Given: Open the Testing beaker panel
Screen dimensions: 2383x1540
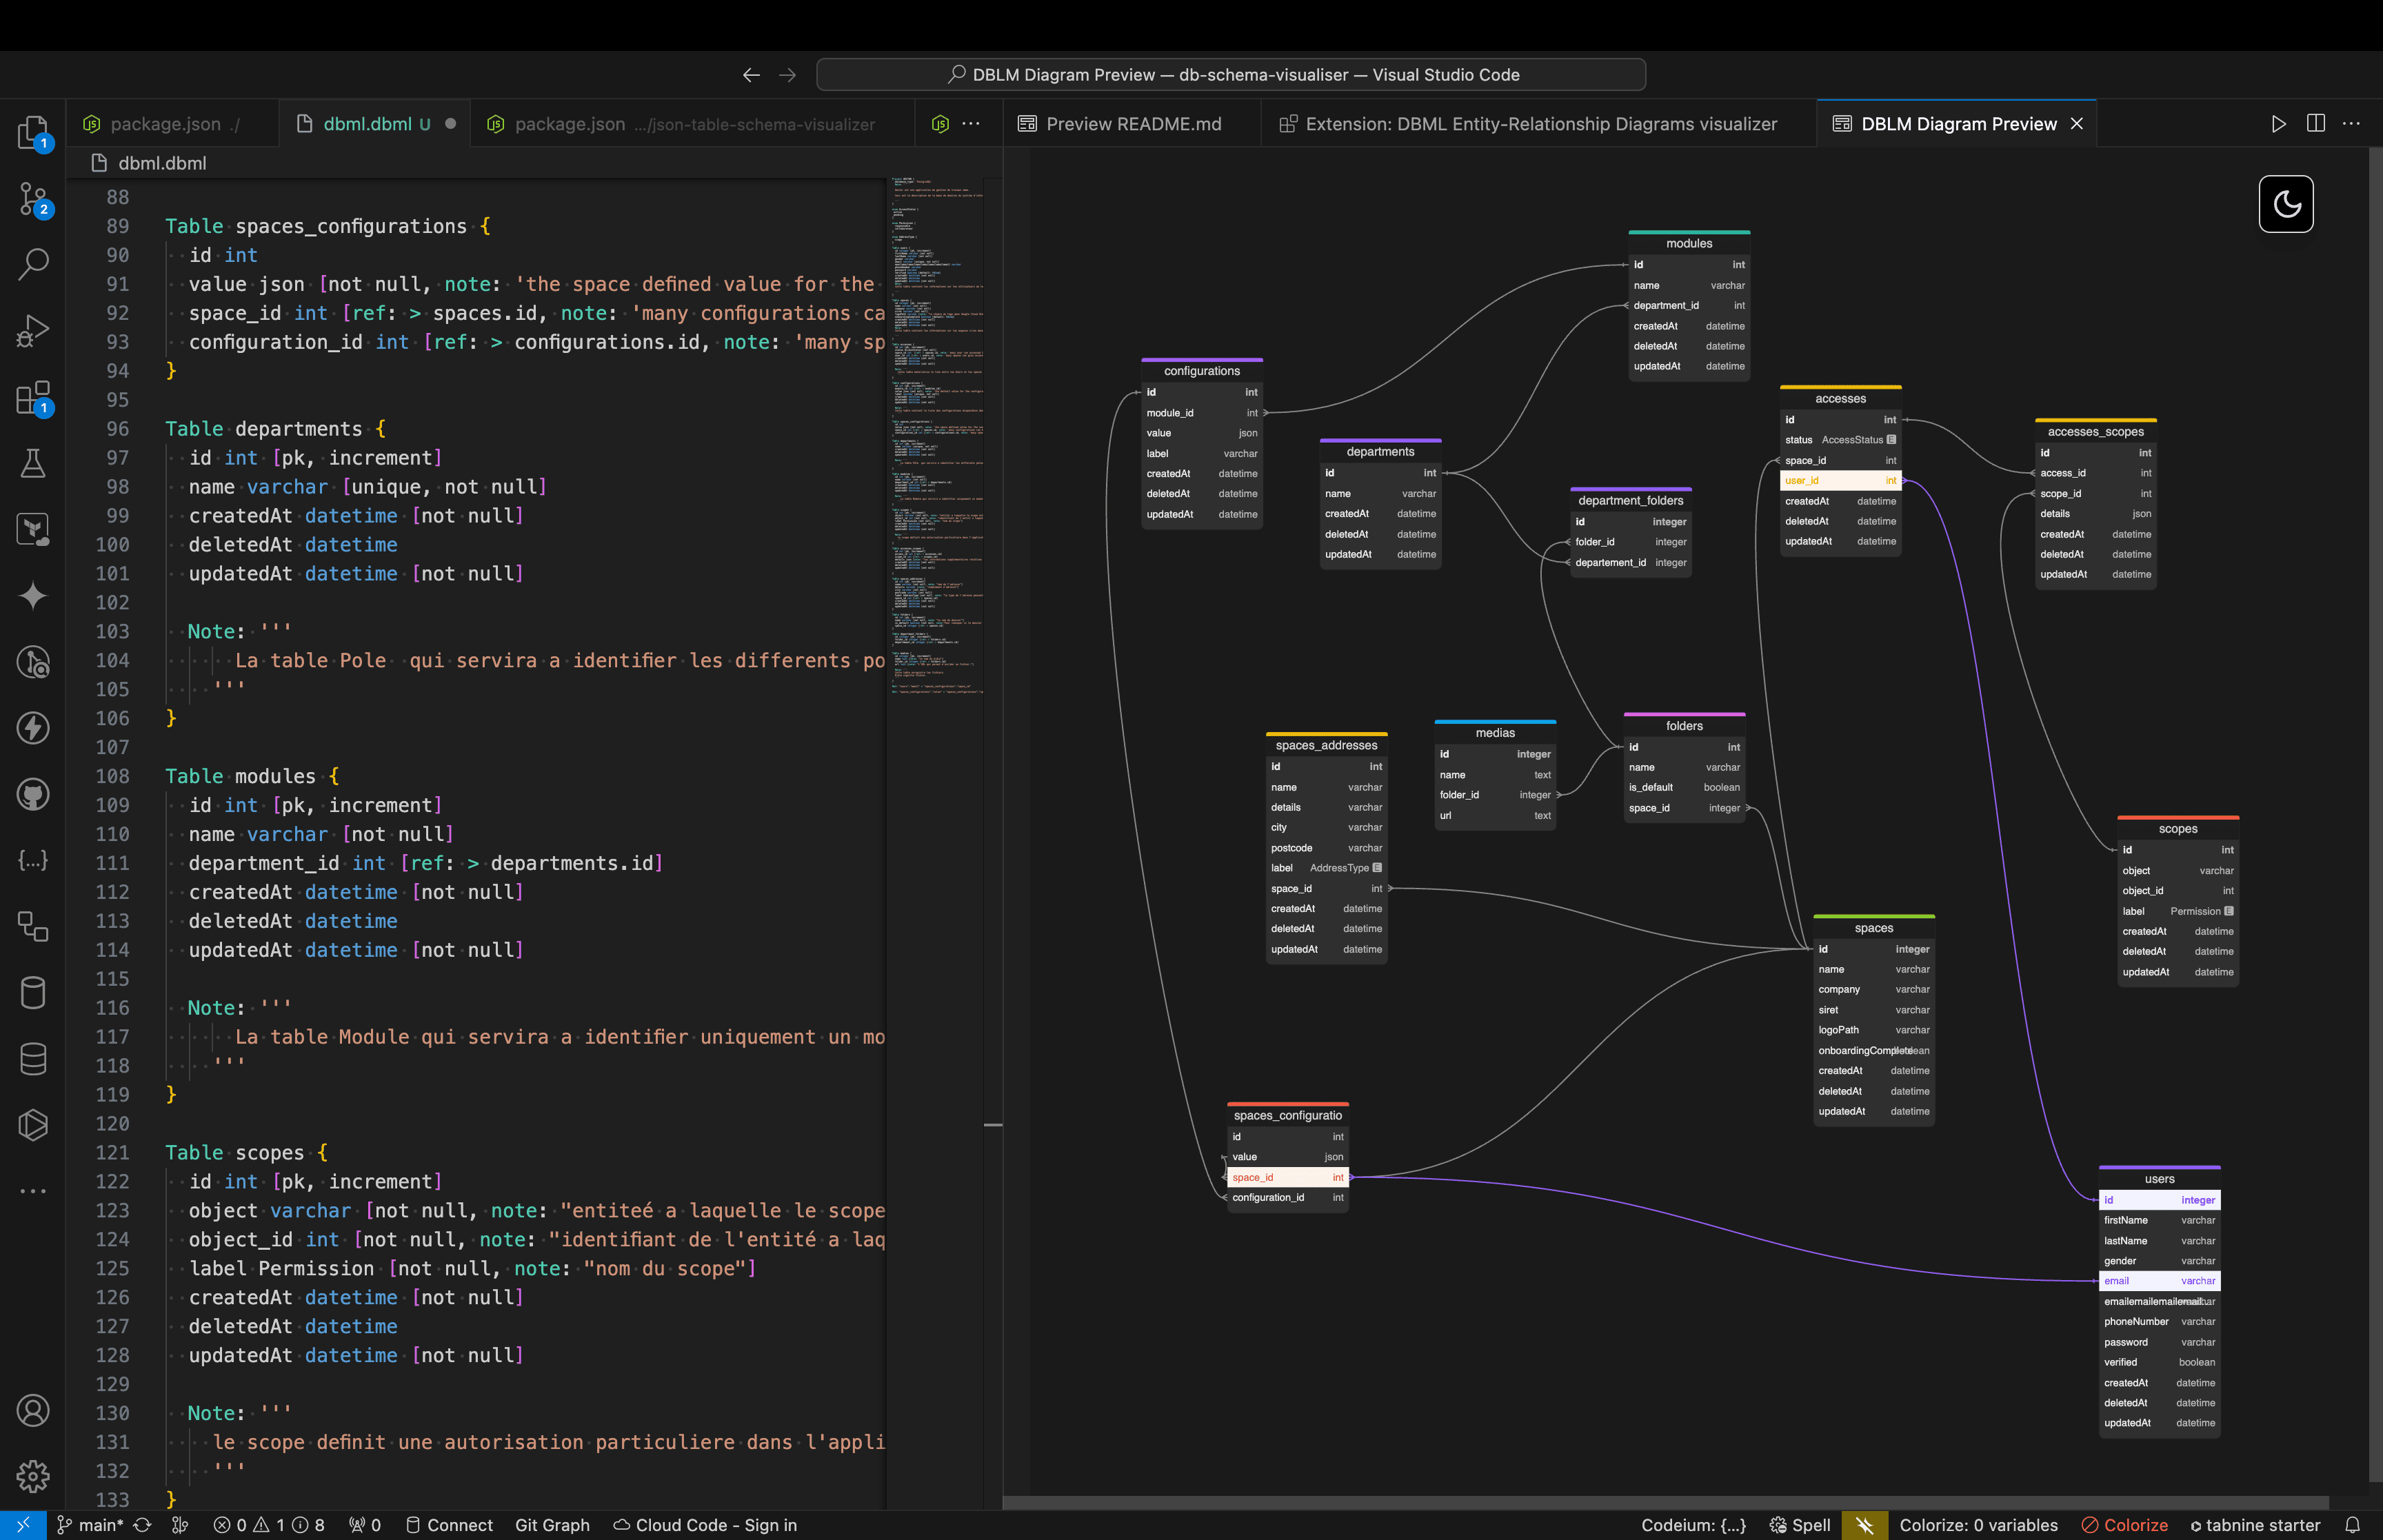Looking at the screenshot, I should (x=33, y=463).
